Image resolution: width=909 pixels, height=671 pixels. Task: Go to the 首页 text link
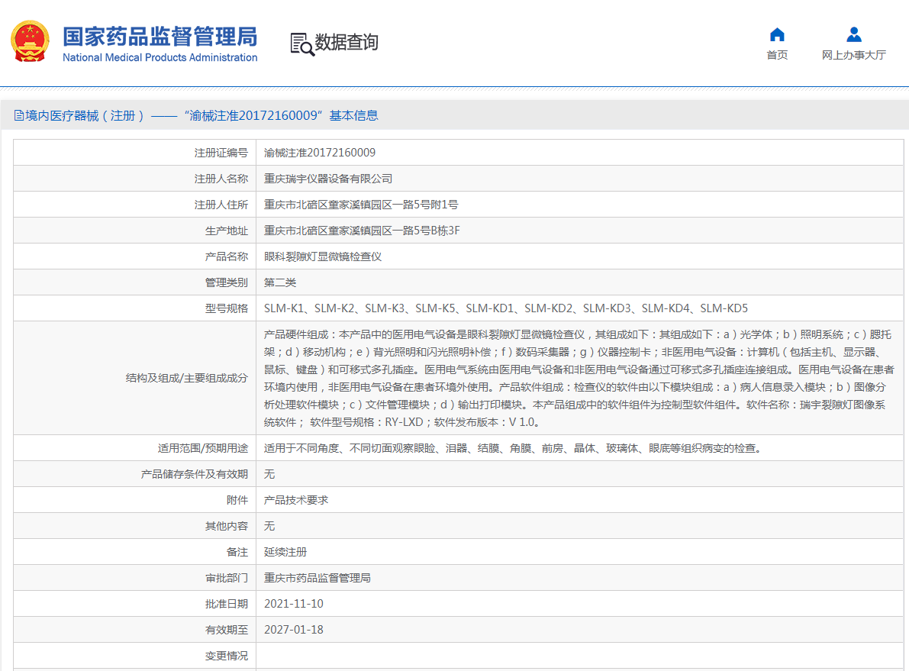click(x=777, y=55)
